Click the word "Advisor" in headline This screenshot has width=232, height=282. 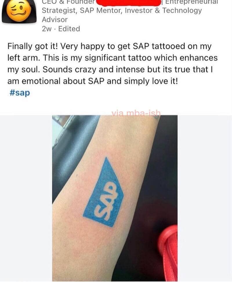pyautogui.click(x=55, y=20)
